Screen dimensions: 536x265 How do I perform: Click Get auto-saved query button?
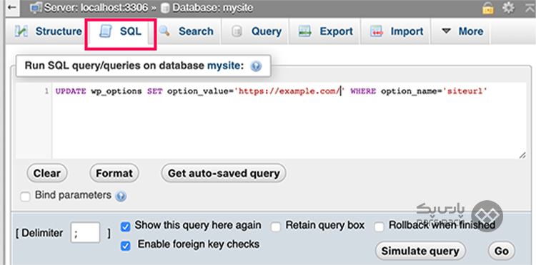(x=224, y=173)
